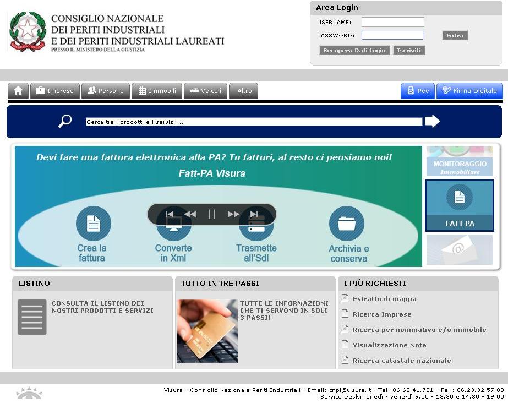Click the I PIÙ RICHIESTI header
Image resolution: width=508 pixels, height=403 pixels.
coord(418,284)
